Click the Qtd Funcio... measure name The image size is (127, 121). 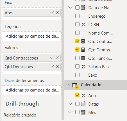click(100, 58)
